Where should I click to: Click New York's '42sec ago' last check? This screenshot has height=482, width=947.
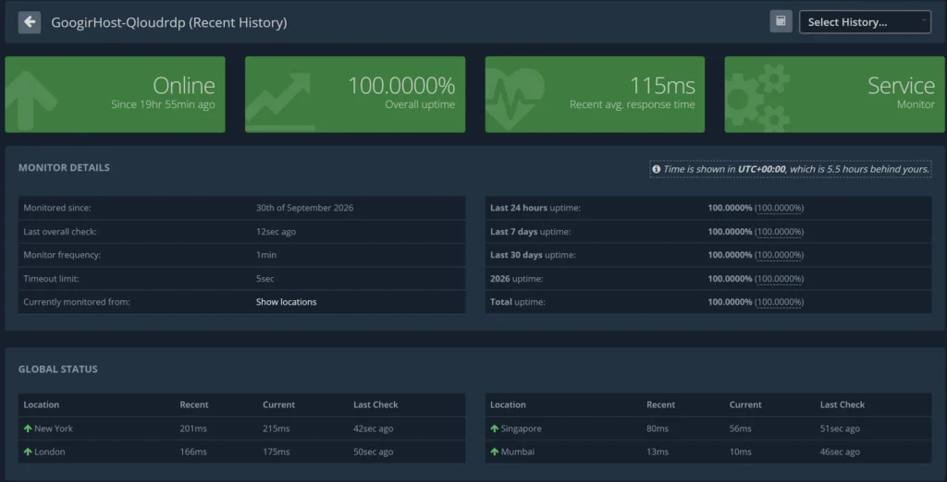tap(374, 428)
